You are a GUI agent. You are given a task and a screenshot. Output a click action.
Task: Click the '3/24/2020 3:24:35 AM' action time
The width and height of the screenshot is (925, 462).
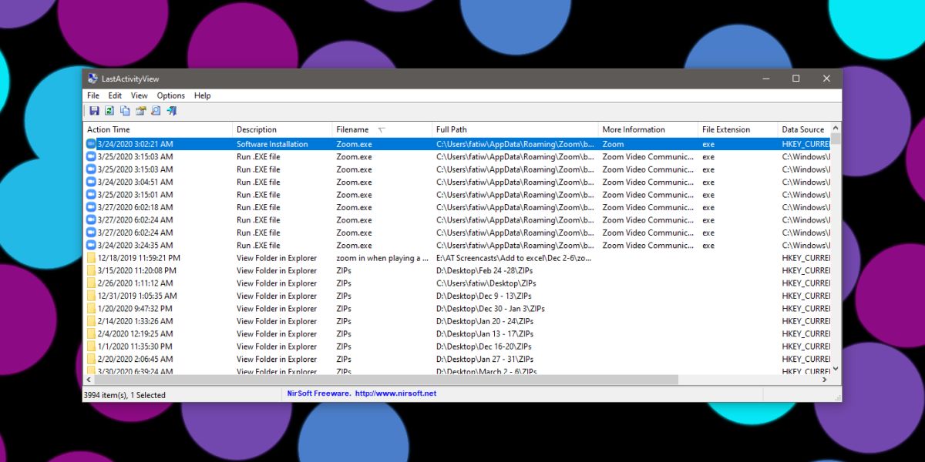(135, 245)
